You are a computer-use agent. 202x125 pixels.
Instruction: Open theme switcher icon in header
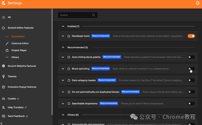(x=197, y=3)
